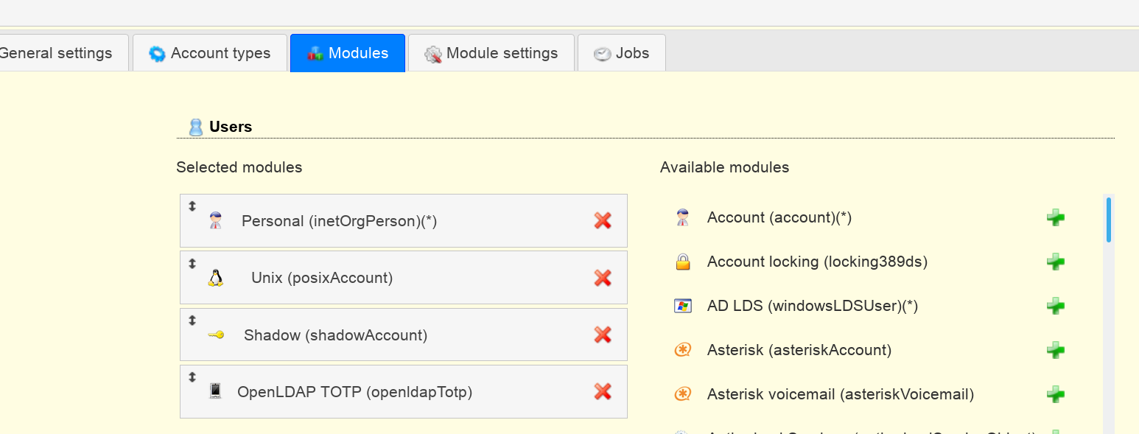Add the AD LDS (windowsLDSUser) module

point(1056,306)
